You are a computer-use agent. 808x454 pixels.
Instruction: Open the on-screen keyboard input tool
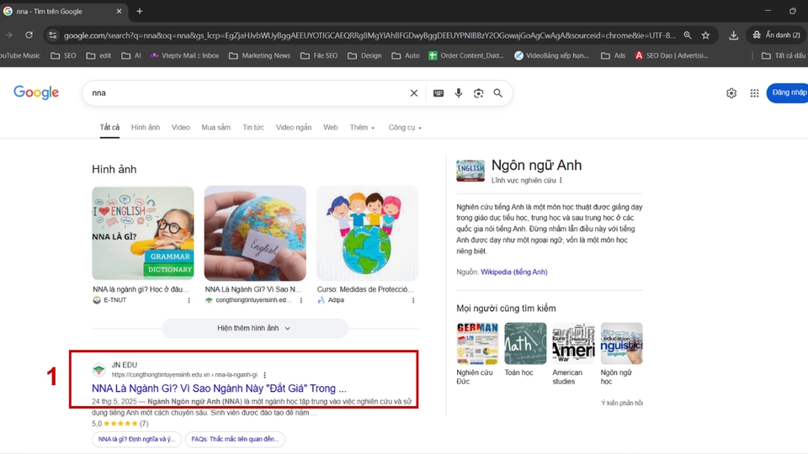pyautogui.click(x=439, y=93)
